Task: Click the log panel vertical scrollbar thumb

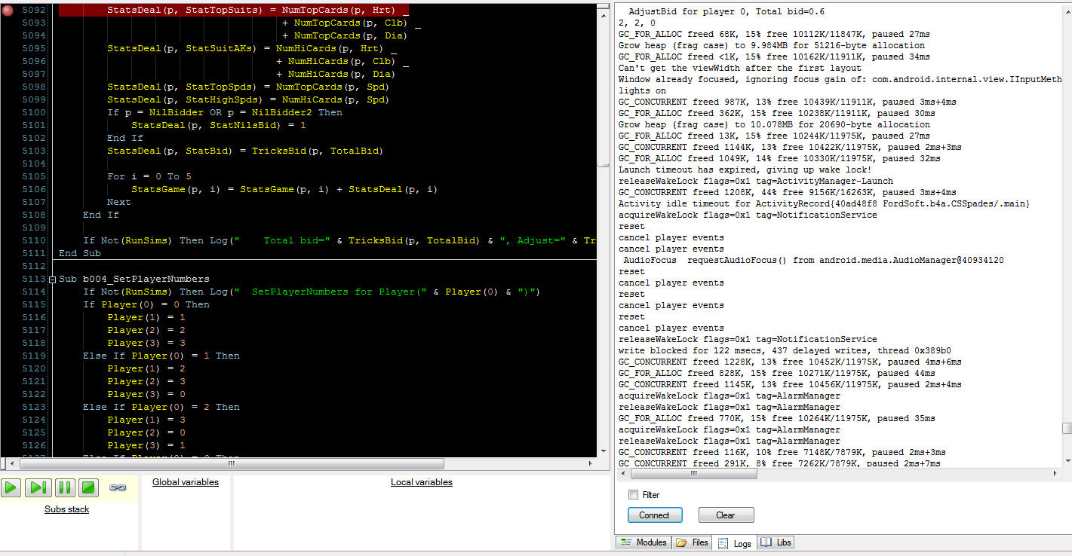Action: click(1066, 429)
